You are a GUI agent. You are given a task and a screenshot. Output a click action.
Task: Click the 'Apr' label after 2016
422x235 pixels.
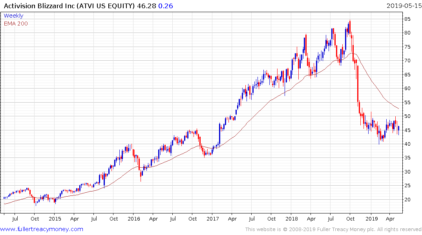[x=153, y=219]
